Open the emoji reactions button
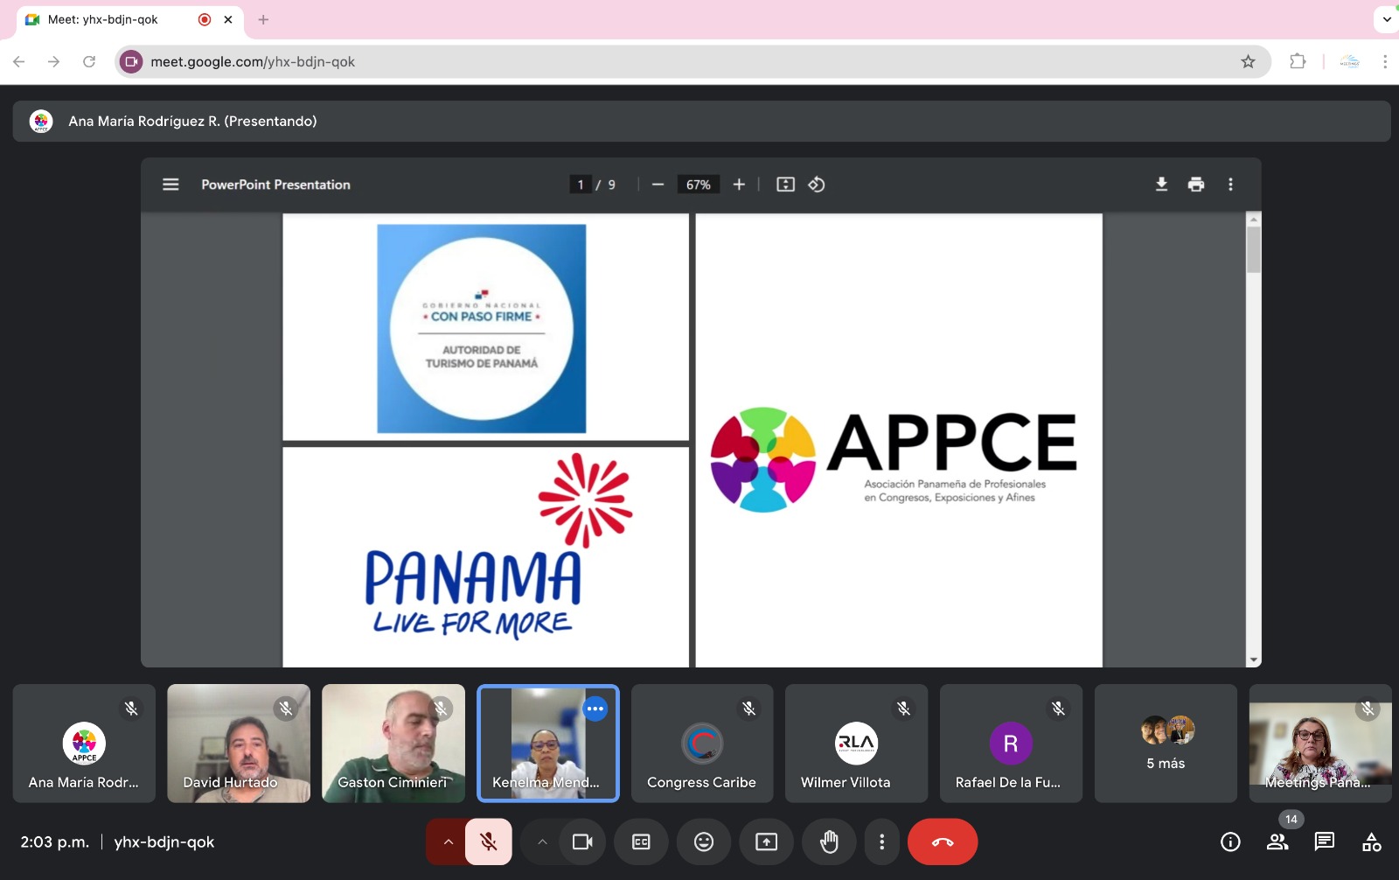The width and height of the screenshot is (1399, 880). 704,842
